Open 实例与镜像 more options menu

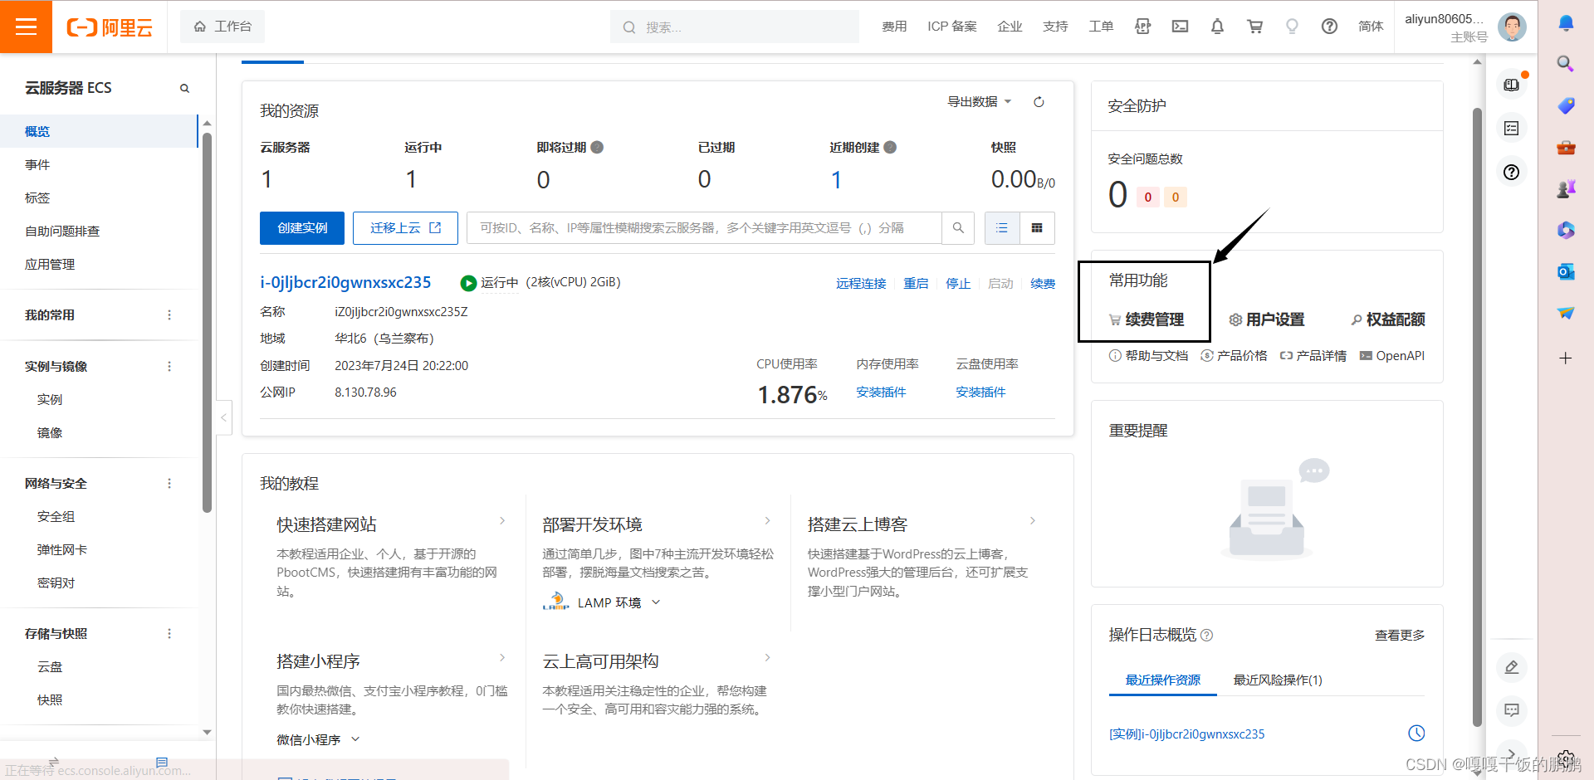169,367
